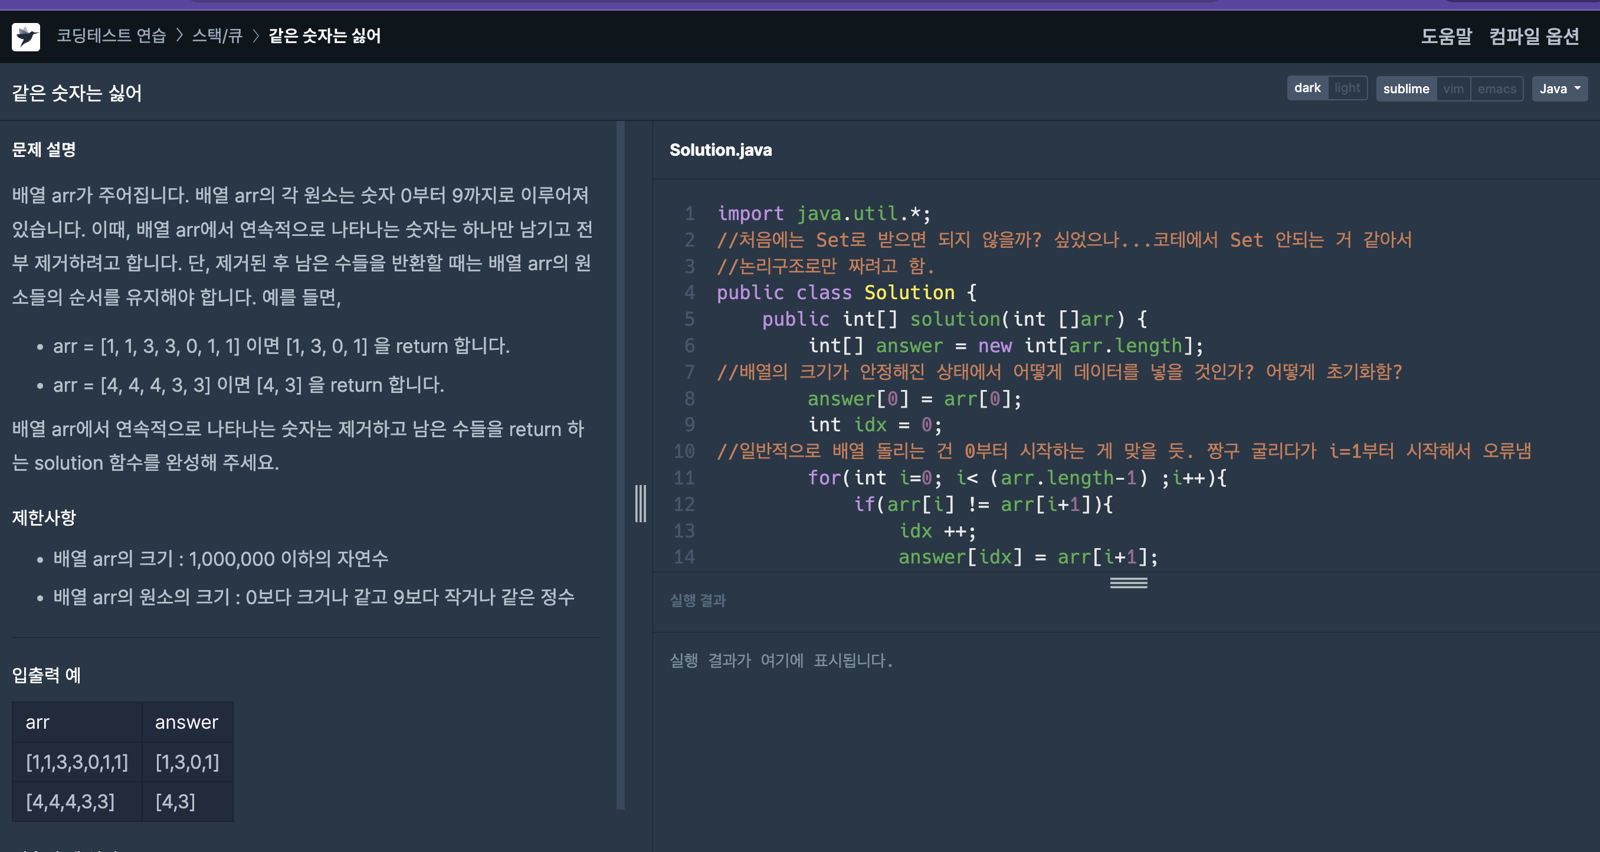Viewport: 1600px width, 852px height.
Task: Open the Java language dropdown
Action: click(1559, 89)
